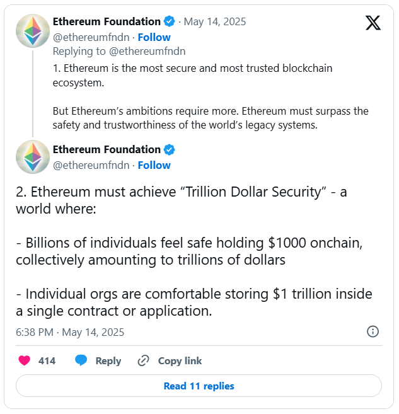Open the tweet info circle icon
Screen dimensions: 399x414
pyautogui.click(x=373, y=331)
